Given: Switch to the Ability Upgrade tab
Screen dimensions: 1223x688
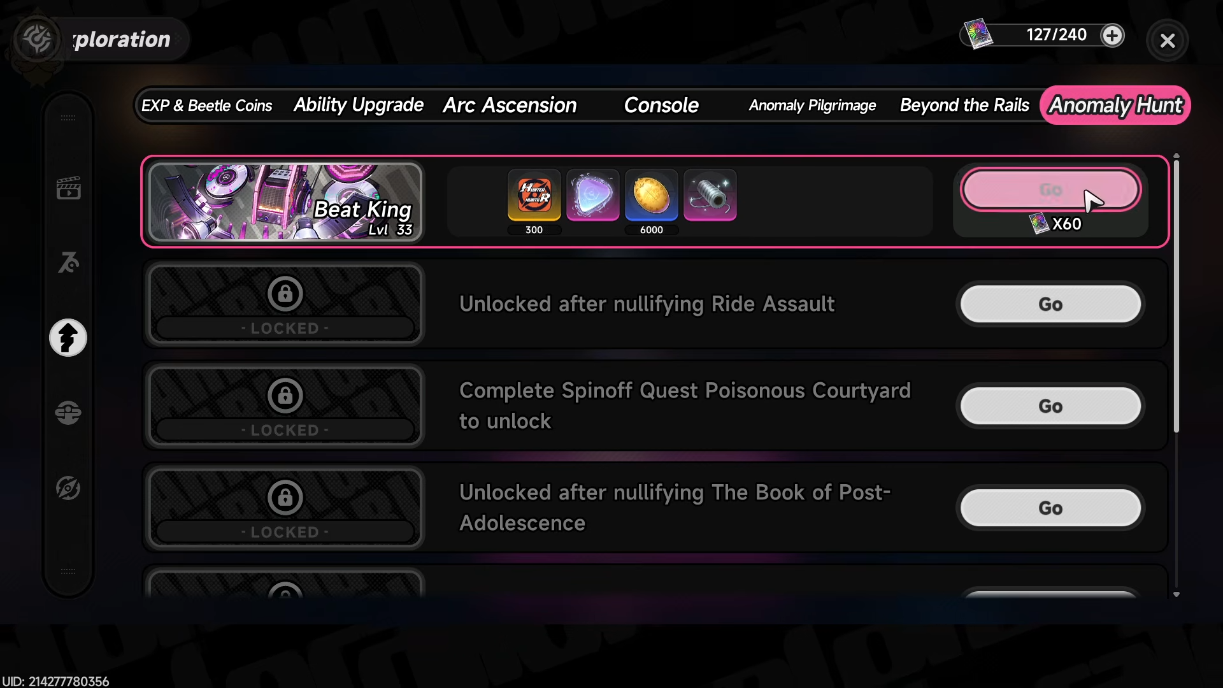Looking at the screenshot, I should (358, 105).
